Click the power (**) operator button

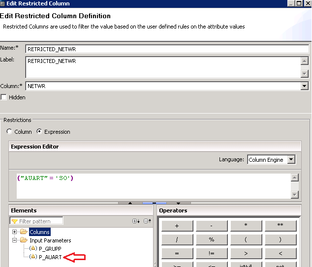pos(281,226)
